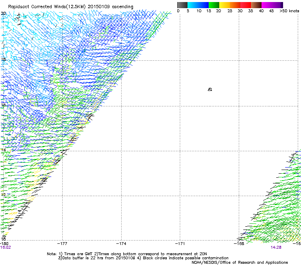Viewport: 301px width, 265px height.
Task: Click the legend label '25'
Action: pos(230,11)
